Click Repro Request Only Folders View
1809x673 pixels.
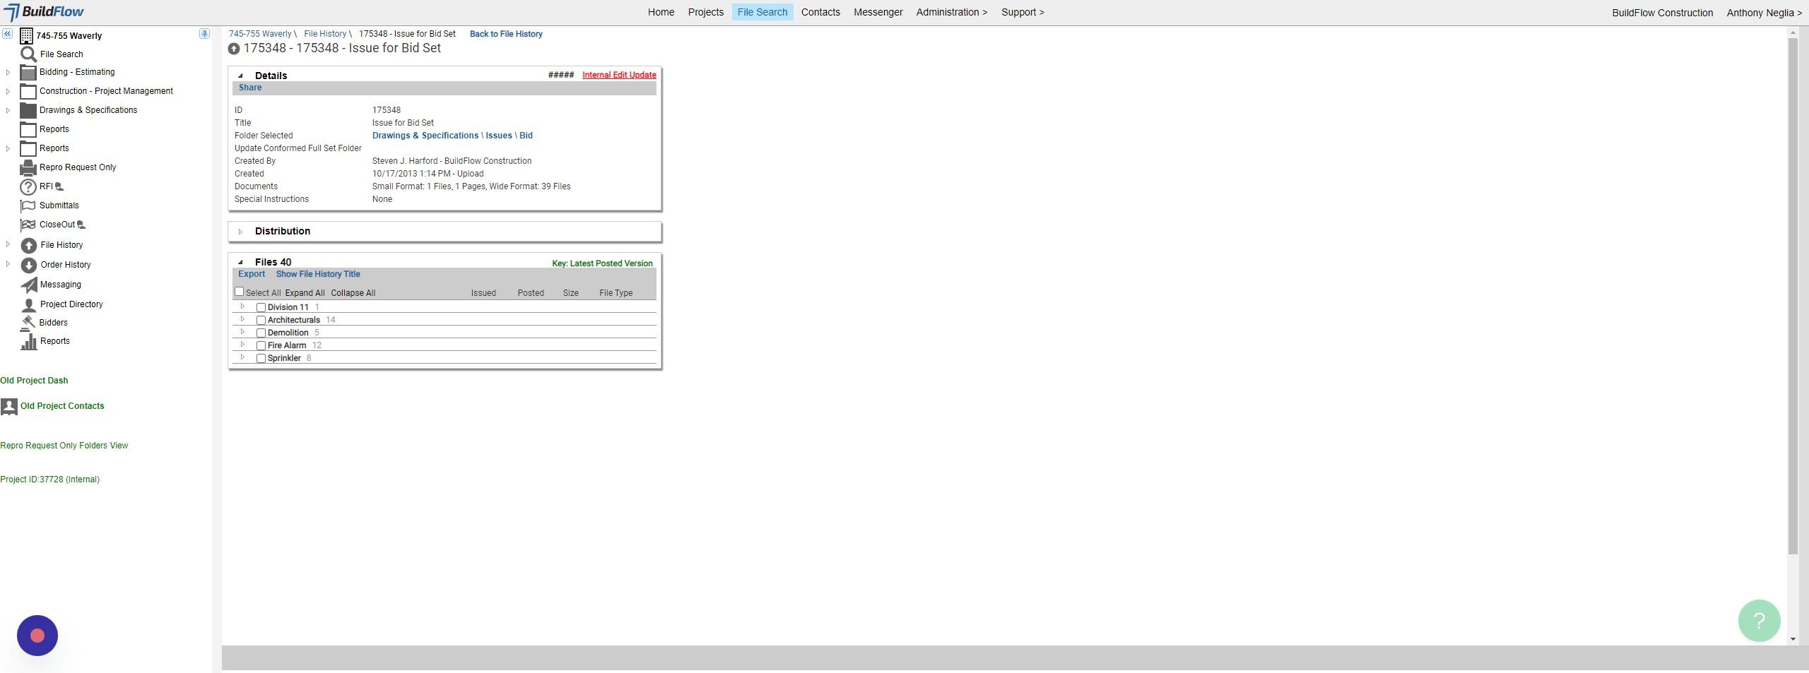click(x=64, y=446)
